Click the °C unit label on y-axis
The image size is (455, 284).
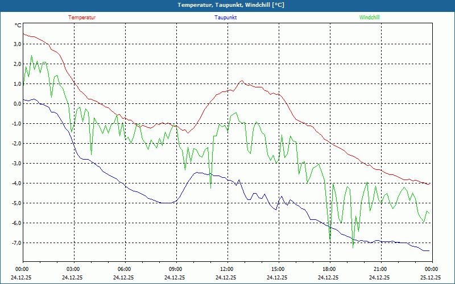point(18,26)
